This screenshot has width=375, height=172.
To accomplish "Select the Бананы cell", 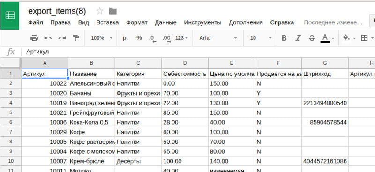I will [x=91, y=93].
